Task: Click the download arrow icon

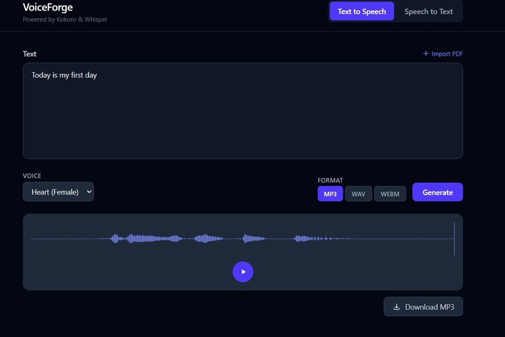Action: [397, 307]
